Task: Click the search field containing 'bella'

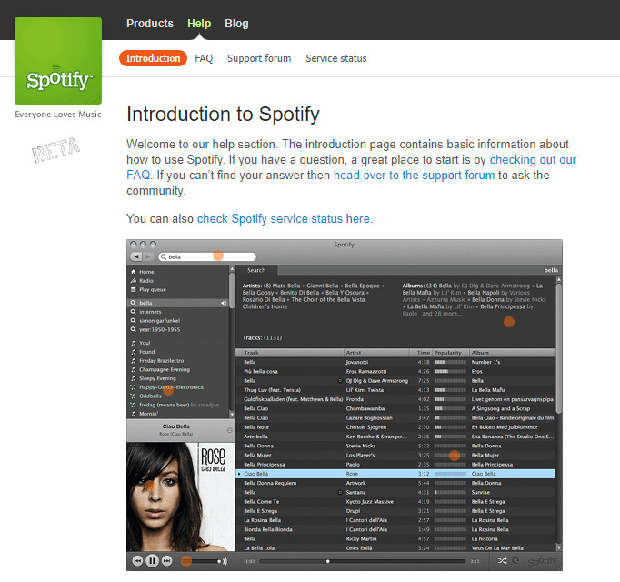Action: coord(207,256)
